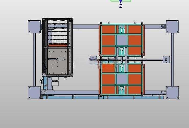Select the orange strip inside the black cabinet
189x128 pixels.
(x=58, y=45)
